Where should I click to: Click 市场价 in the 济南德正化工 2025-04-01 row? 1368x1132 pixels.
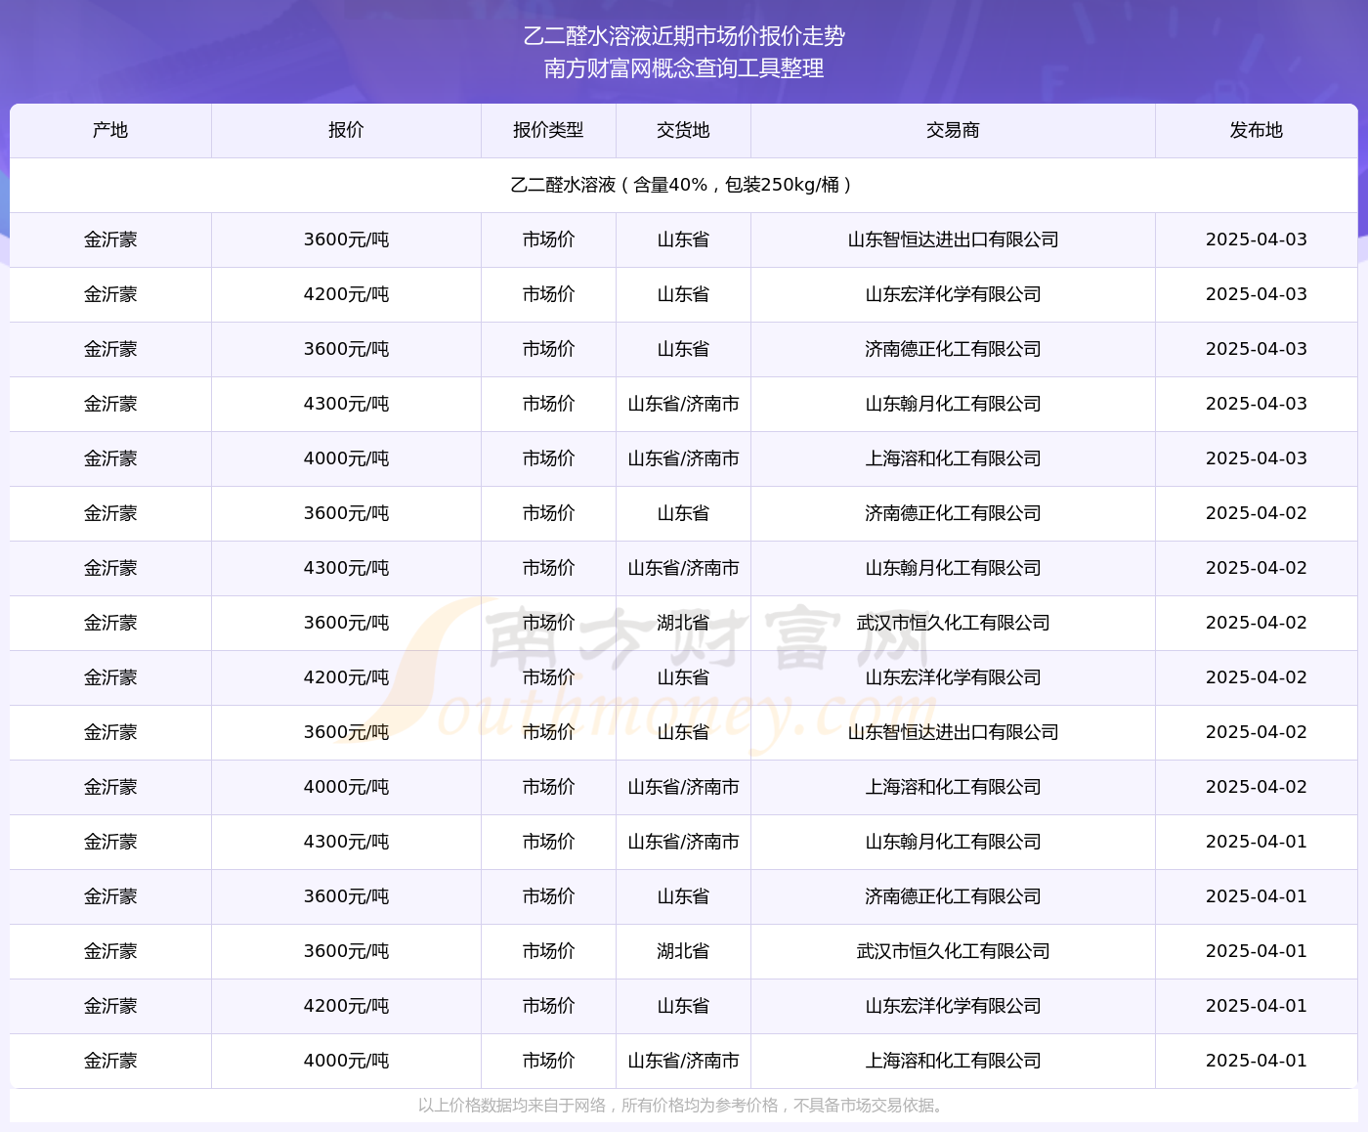tap(548, 896)
